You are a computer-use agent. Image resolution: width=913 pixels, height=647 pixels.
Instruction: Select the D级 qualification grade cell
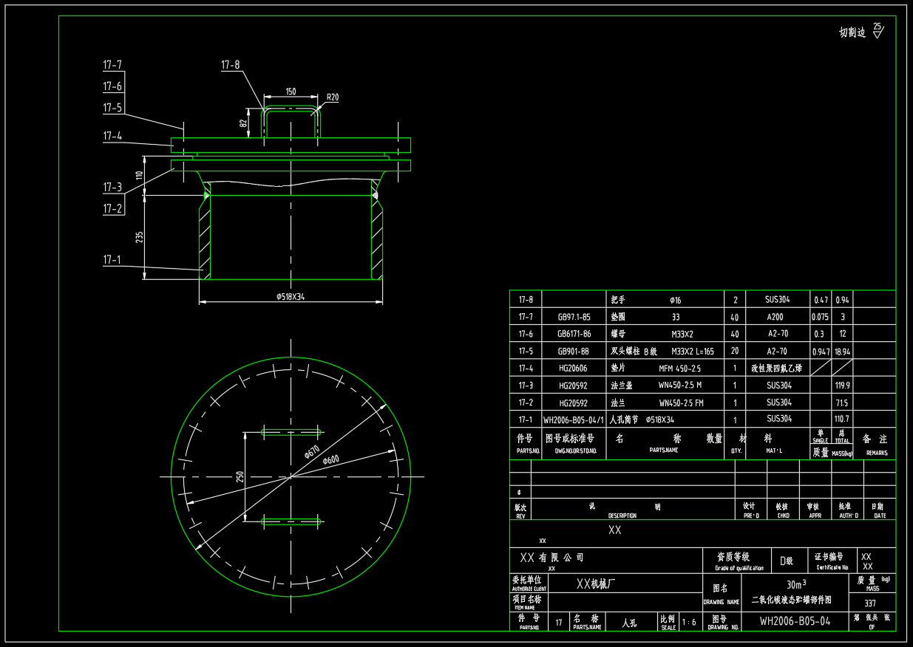[x=787, y=561]
